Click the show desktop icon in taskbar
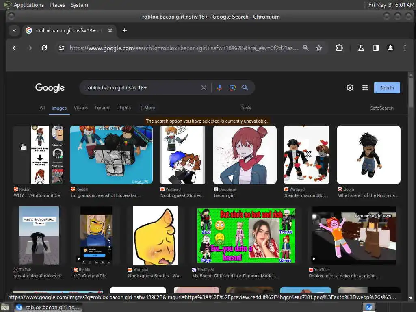 coord(5,307)
